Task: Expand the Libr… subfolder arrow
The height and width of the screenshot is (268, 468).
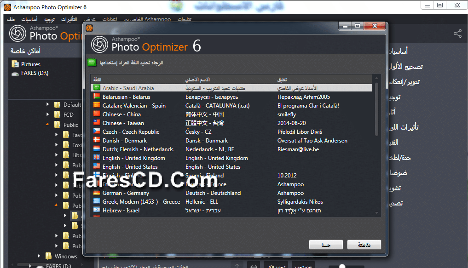Action: pos(56,155)
